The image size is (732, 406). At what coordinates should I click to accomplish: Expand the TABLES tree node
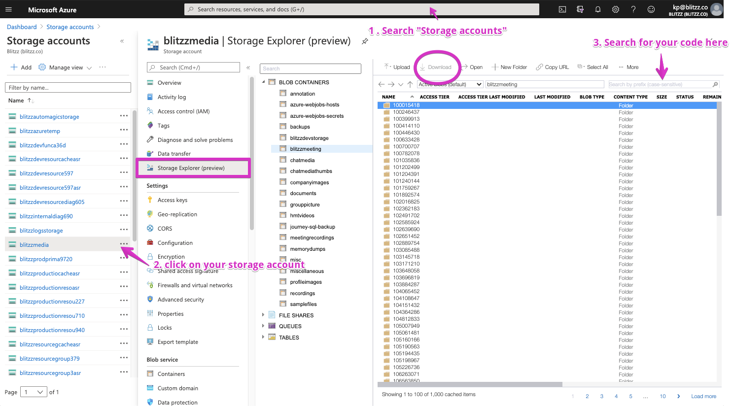click(263, 337)
